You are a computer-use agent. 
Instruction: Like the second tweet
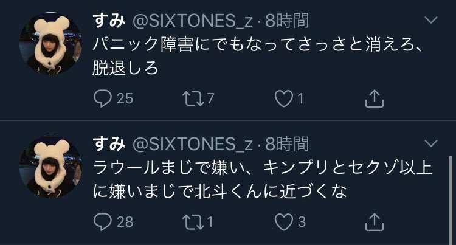[x=284, y=221]
